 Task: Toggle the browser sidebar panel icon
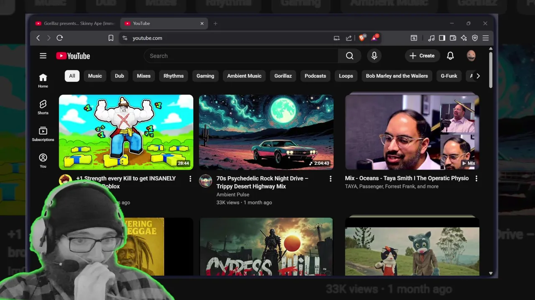[x=442, y=38]
